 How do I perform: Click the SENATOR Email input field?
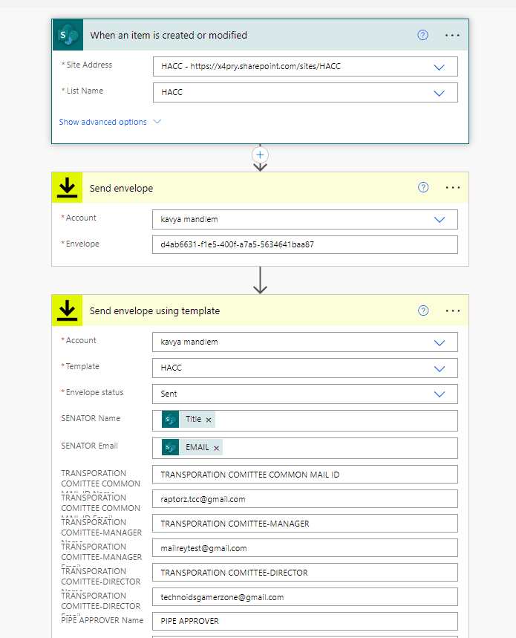click(305, 448)
